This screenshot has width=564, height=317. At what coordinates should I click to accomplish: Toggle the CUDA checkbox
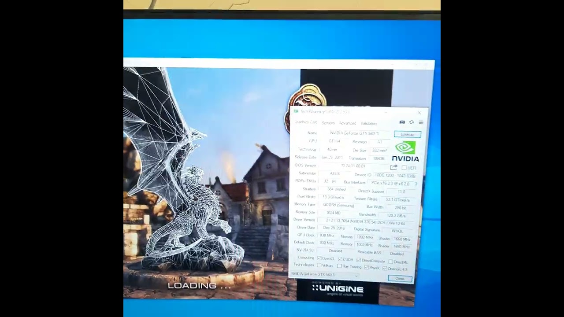point(340,259)
